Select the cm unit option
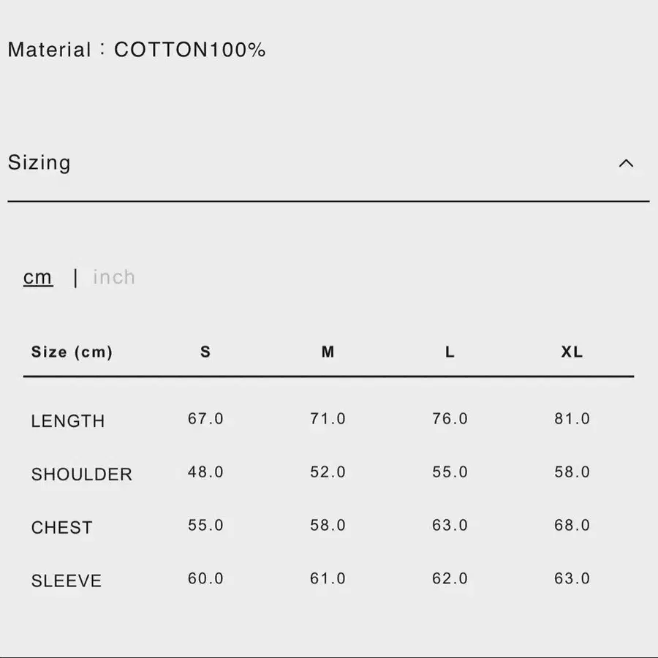This screenshot has width=658, height=658. [x=38, y=277]
